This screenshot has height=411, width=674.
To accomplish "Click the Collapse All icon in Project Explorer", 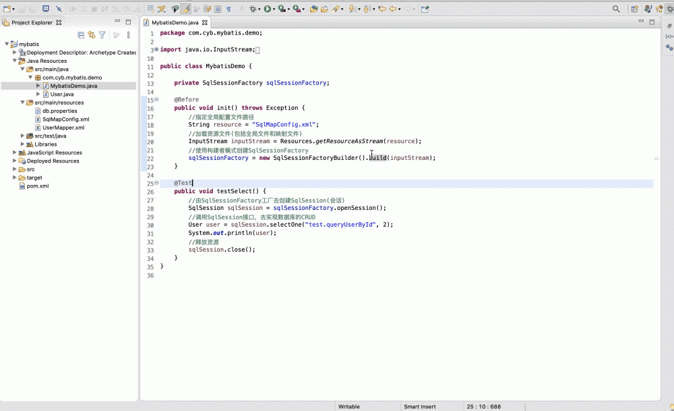I will click(81, 35).
